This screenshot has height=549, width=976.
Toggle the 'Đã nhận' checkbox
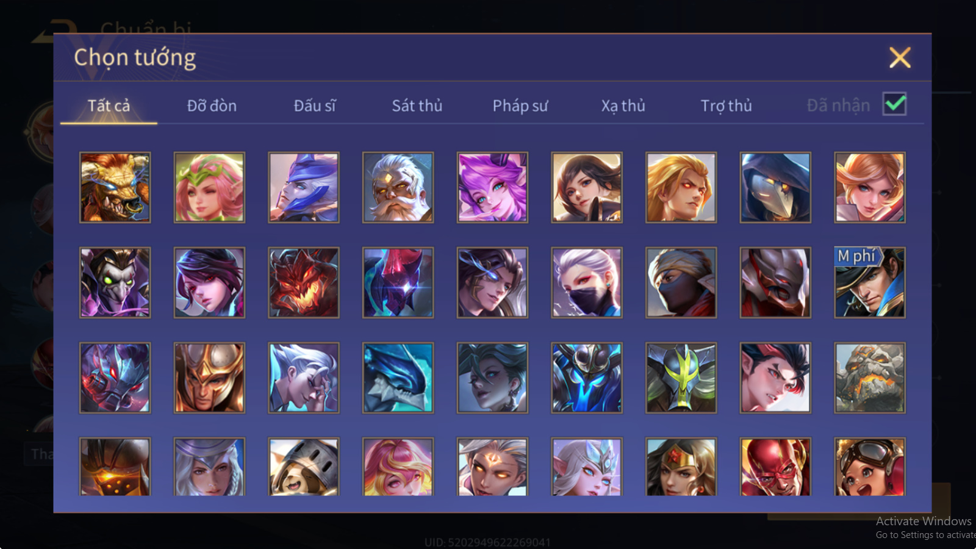894,104
